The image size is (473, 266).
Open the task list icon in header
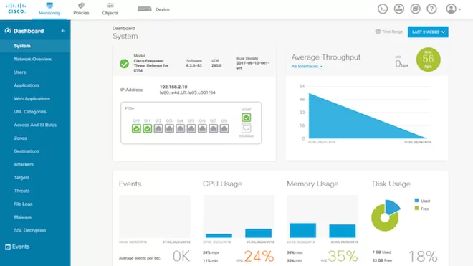(x=415, y=9)
